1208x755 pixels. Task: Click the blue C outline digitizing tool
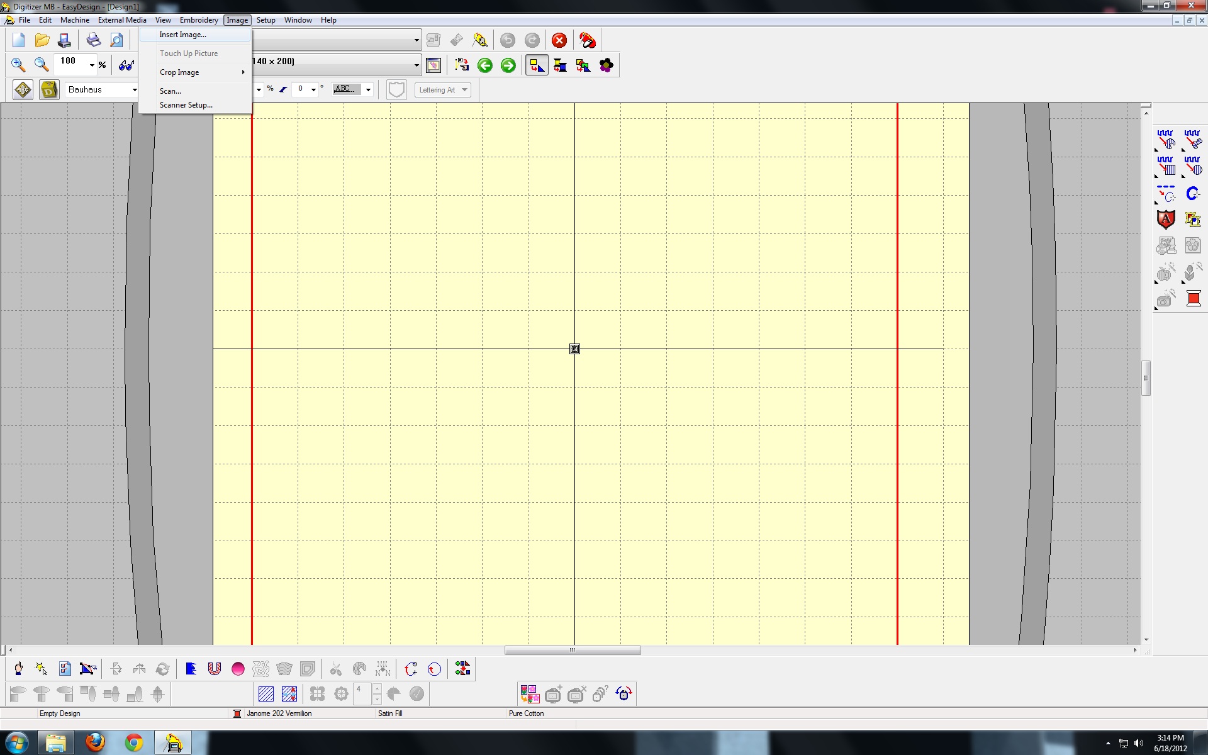[x=1193, y=194]
